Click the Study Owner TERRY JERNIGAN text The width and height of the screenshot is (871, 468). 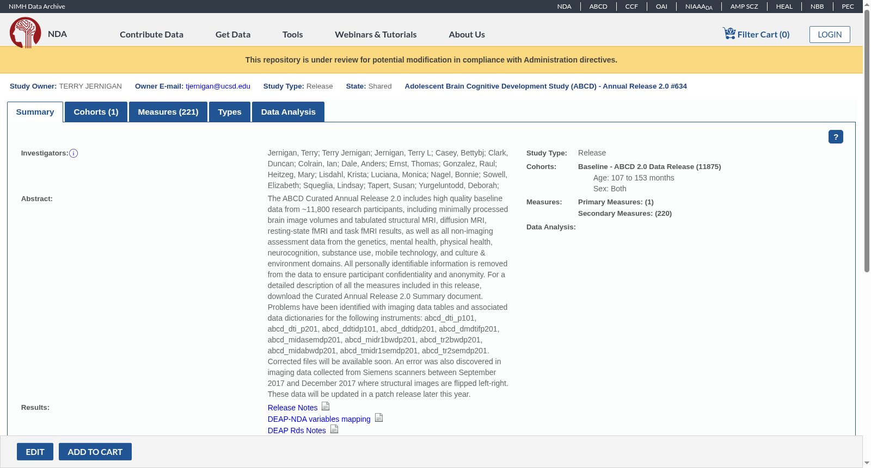pos(66,86)
